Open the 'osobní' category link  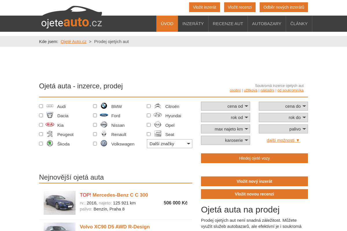pos(235,90)
